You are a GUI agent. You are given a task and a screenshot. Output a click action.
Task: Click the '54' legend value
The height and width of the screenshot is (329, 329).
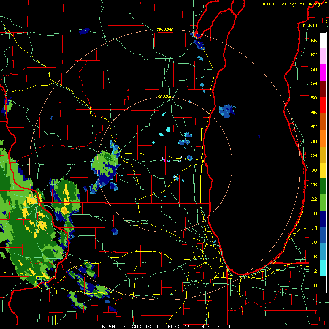314,83
